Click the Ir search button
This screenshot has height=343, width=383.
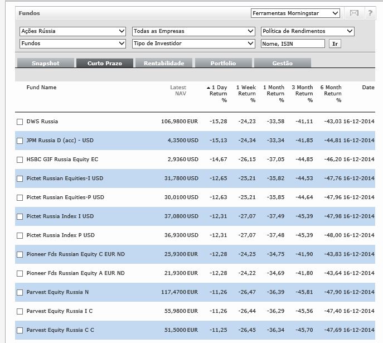coord(335,44)
